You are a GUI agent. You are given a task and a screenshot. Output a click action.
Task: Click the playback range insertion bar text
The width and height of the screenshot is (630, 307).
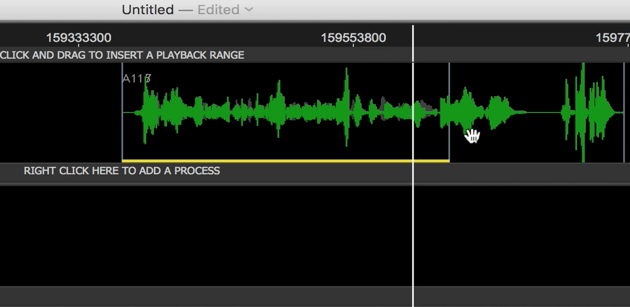click(122, 55)
